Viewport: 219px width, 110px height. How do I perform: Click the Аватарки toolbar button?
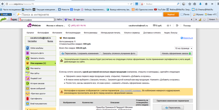point(78,20)
